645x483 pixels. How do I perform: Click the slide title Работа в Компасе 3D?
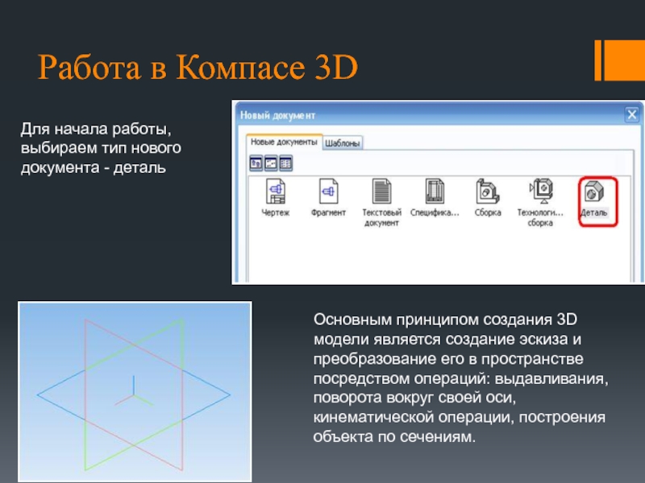[x=198, y=67]
